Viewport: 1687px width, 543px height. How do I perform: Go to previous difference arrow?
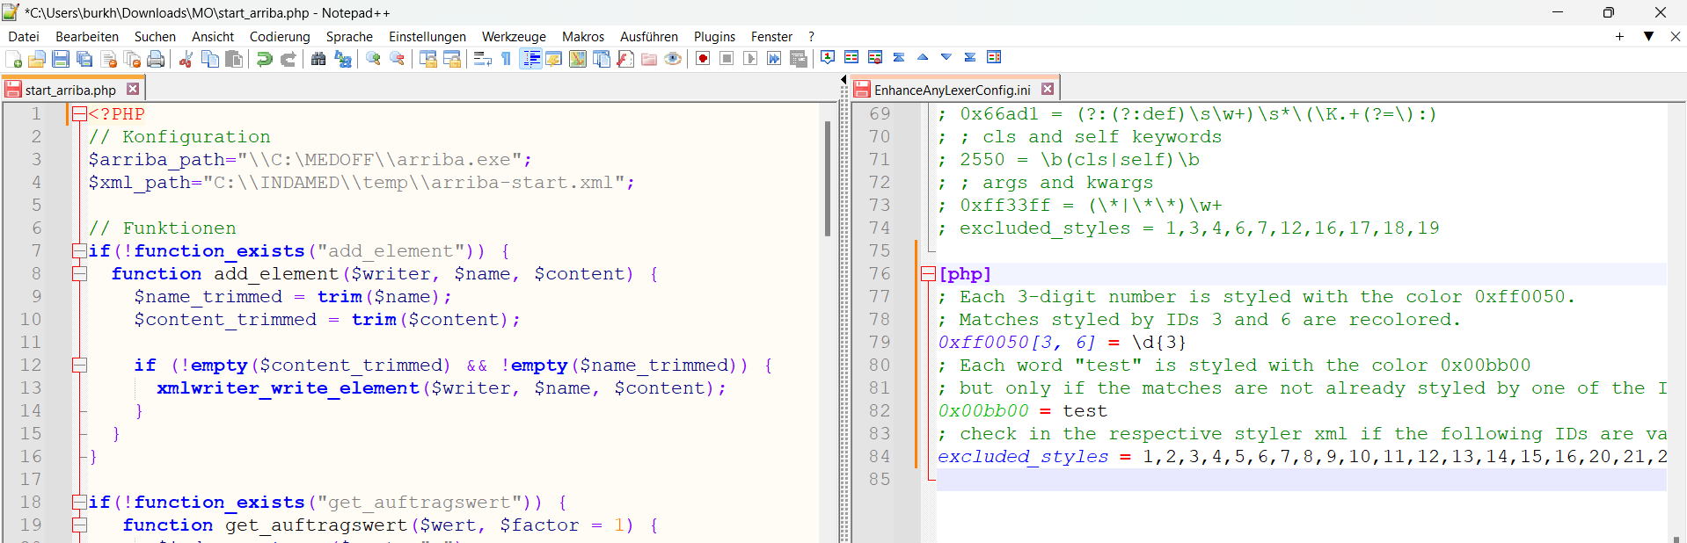[x=923, y=57]
